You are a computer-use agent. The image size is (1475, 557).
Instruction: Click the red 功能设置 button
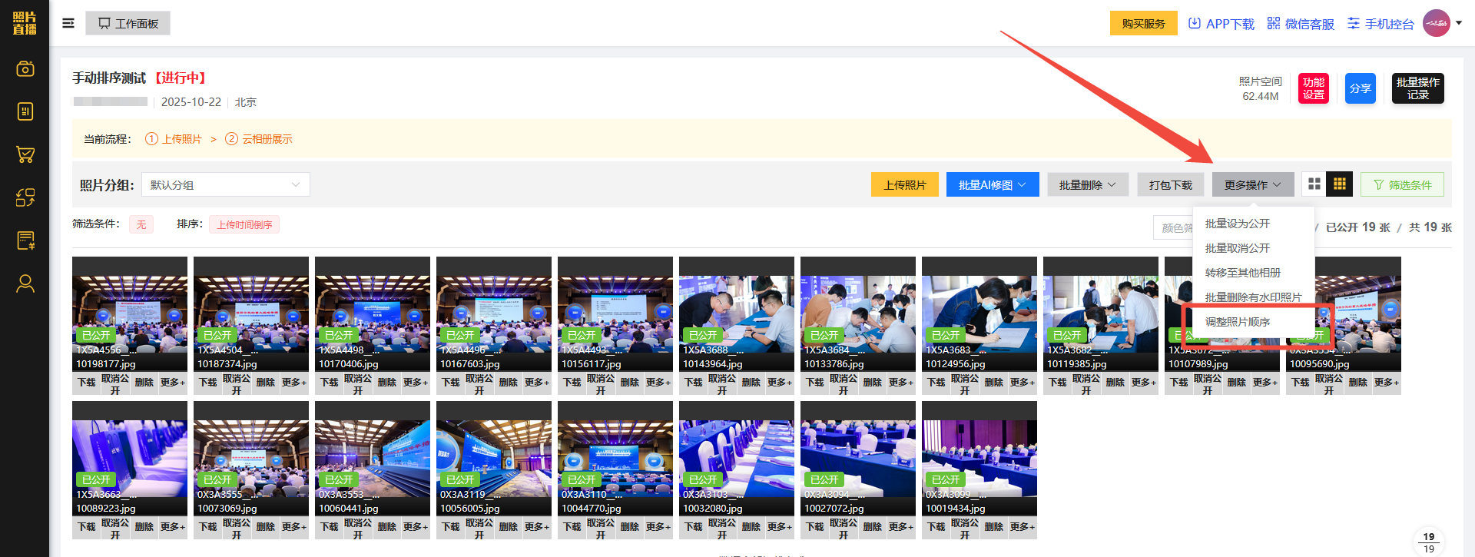click(x=1313, y=88)
